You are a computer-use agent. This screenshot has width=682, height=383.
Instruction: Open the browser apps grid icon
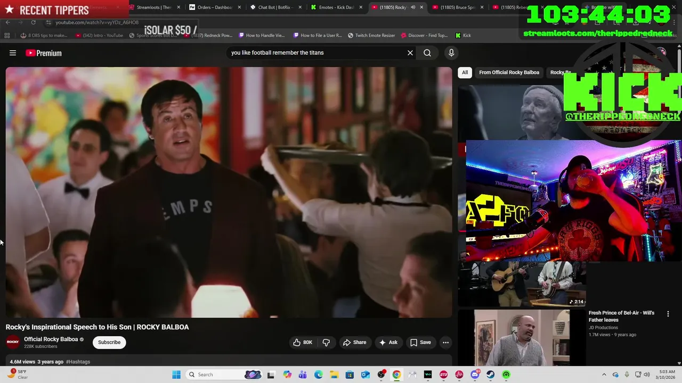coord(7,35)
